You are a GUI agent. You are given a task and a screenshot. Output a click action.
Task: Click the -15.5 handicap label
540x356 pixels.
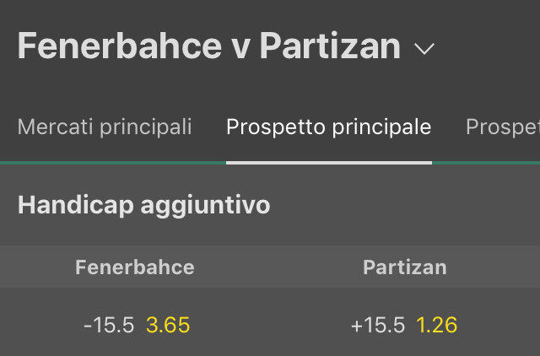coord(109,325)
